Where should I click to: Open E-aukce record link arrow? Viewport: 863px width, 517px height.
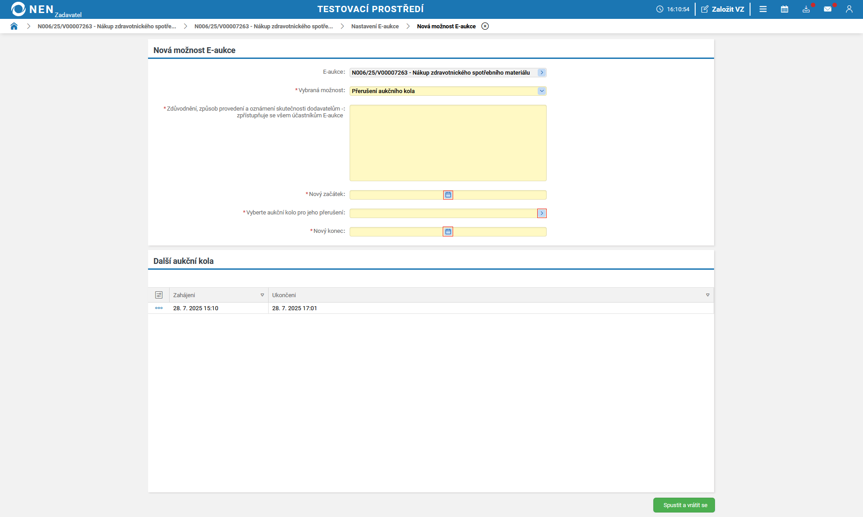coord(542,72)
